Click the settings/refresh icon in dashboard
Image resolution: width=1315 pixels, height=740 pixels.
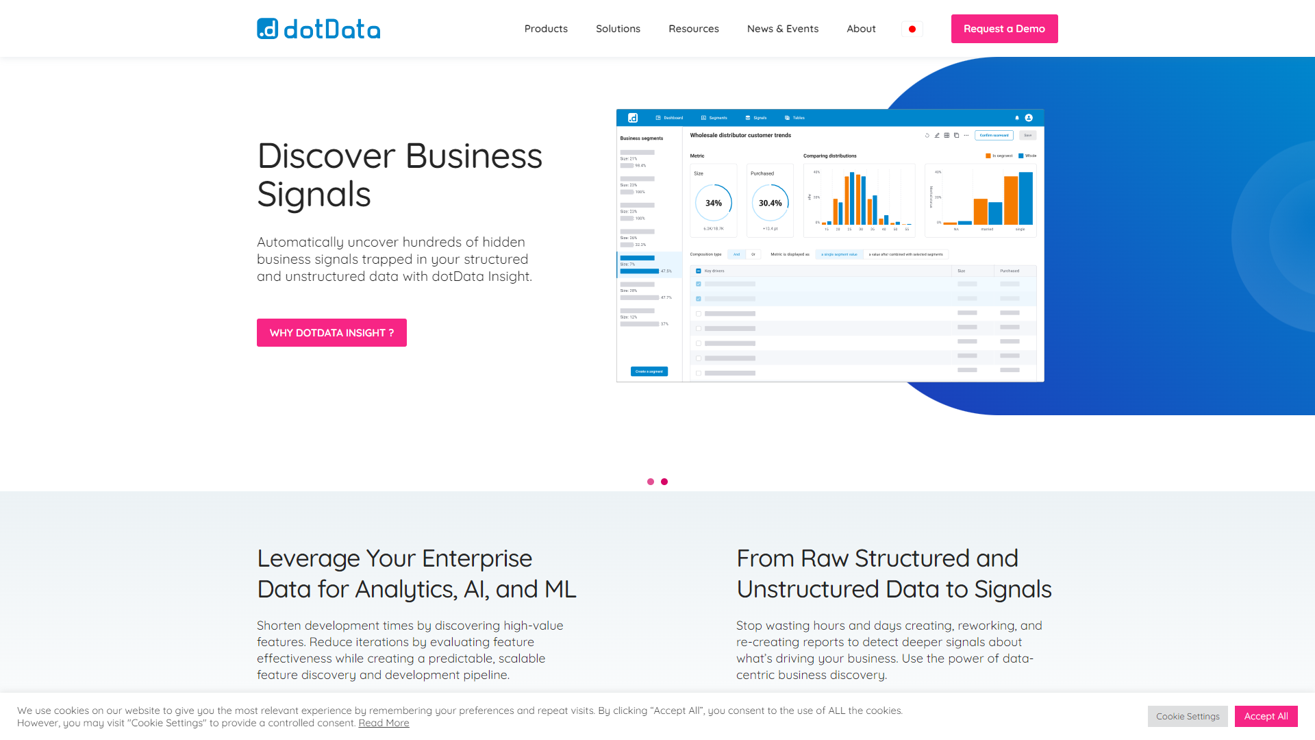click(927, 136)
